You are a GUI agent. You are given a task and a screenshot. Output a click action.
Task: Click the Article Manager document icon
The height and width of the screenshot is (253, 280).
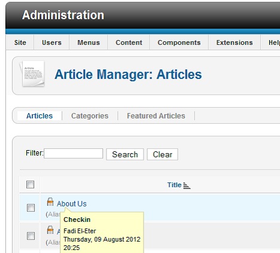click(x=32, y=74)
